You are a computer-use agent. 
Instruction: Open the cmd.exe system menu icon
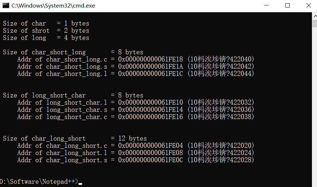click(x=6, y=5)
